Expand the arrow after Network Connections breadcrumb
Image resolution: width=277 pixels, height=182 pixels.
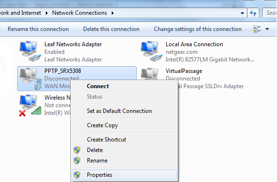click(x=113, y=13)
